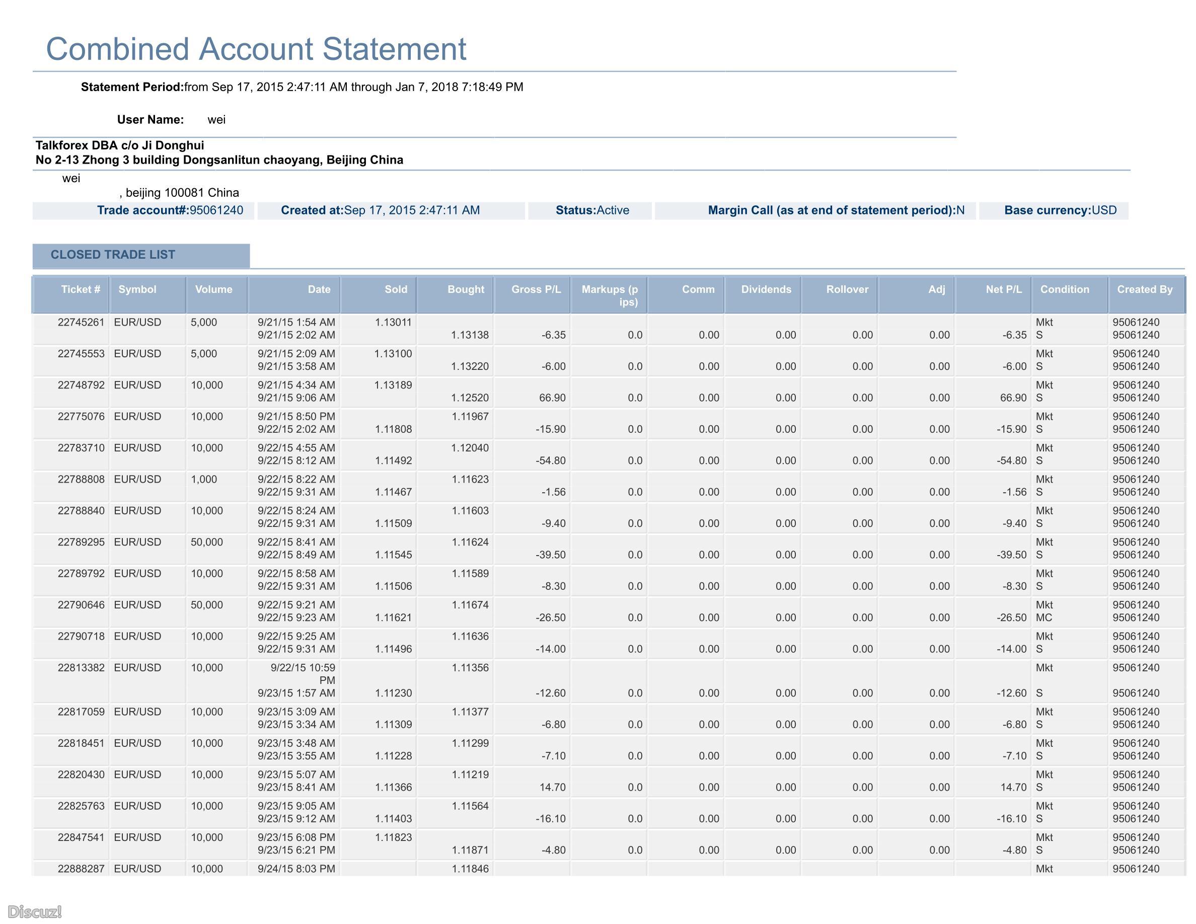This screenshot has height=924, width=1196.
Task: Select ticket number 22818451
Action: pos(81,743)
